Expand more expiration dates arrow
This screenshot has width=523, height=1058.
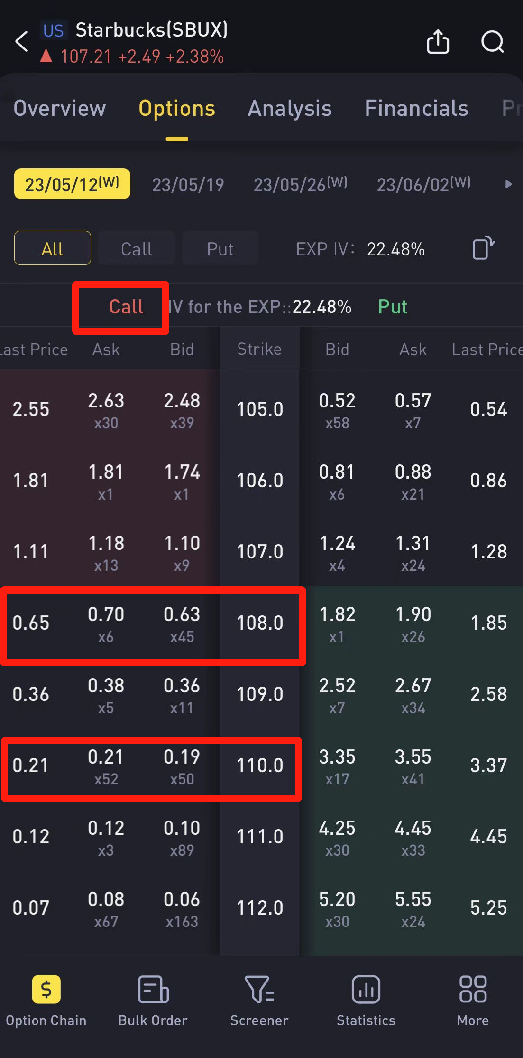508,184
